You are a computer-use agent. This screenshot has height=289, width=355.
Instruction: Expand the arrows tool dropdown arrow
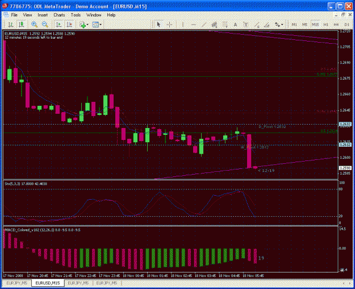point(282,24)
